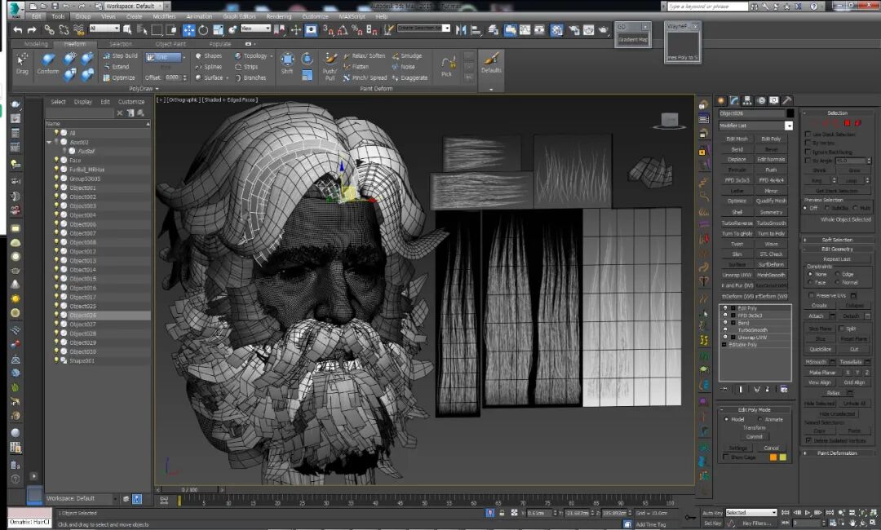The image size is (881, 530).
Task: Choose the Step Build tool
Action: [x=120, y=55]
